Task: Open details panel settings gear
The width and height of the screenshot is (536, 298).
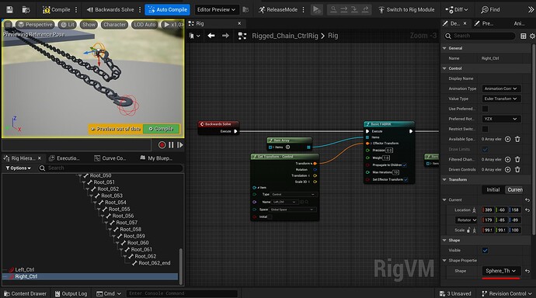Action: pos(532,36)
